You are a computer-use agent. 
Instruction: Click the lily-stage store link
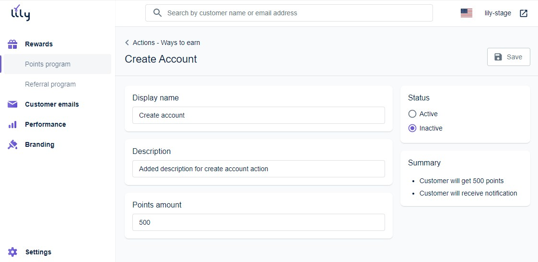click(x=498, y=13)
